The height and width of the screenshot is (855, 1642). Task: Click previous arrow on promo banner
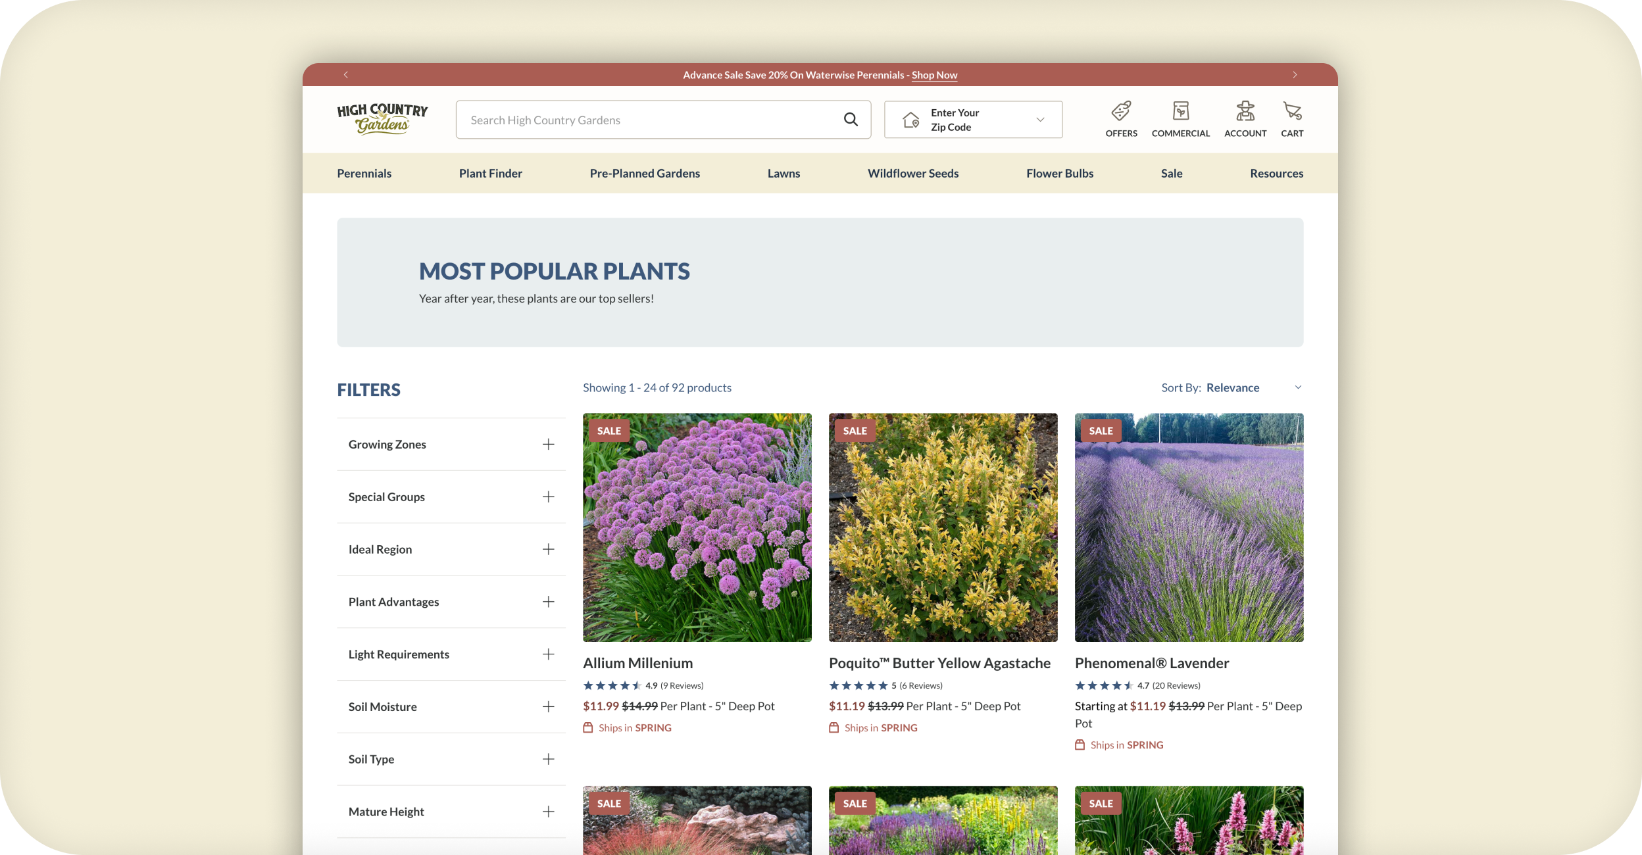coord(346,75)
